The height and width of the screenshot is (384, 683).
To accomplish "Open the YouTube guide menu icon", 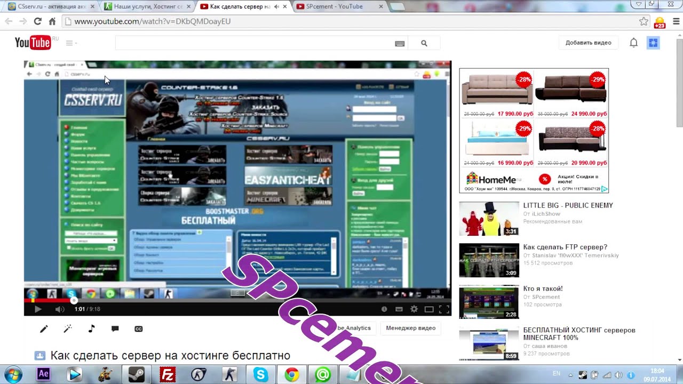I will (71, 43).
